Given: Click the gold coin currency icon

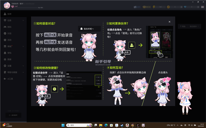Looking at the screenshot, I should click(168, 7).
